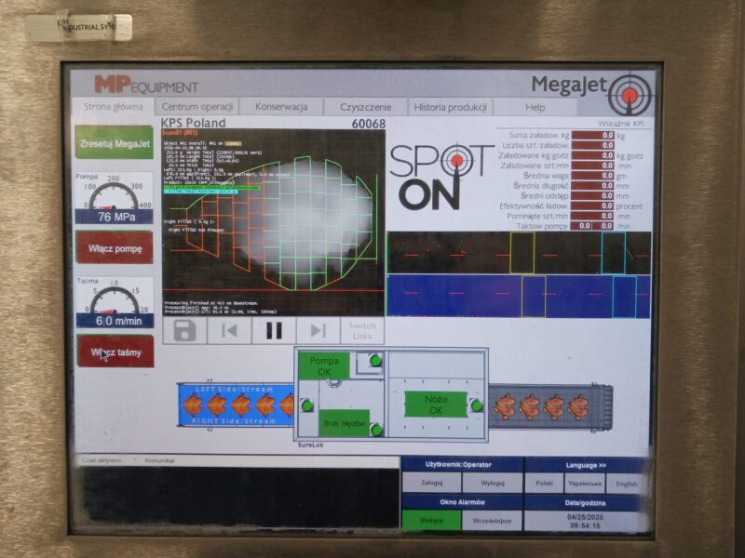Click the Komunikat column header
745x558 pixels.
tap(159, 460)
